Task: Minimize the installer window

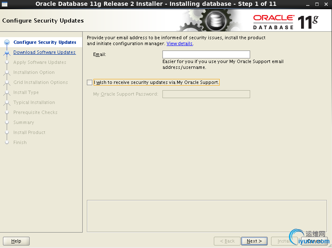Action: click(308, 4)
